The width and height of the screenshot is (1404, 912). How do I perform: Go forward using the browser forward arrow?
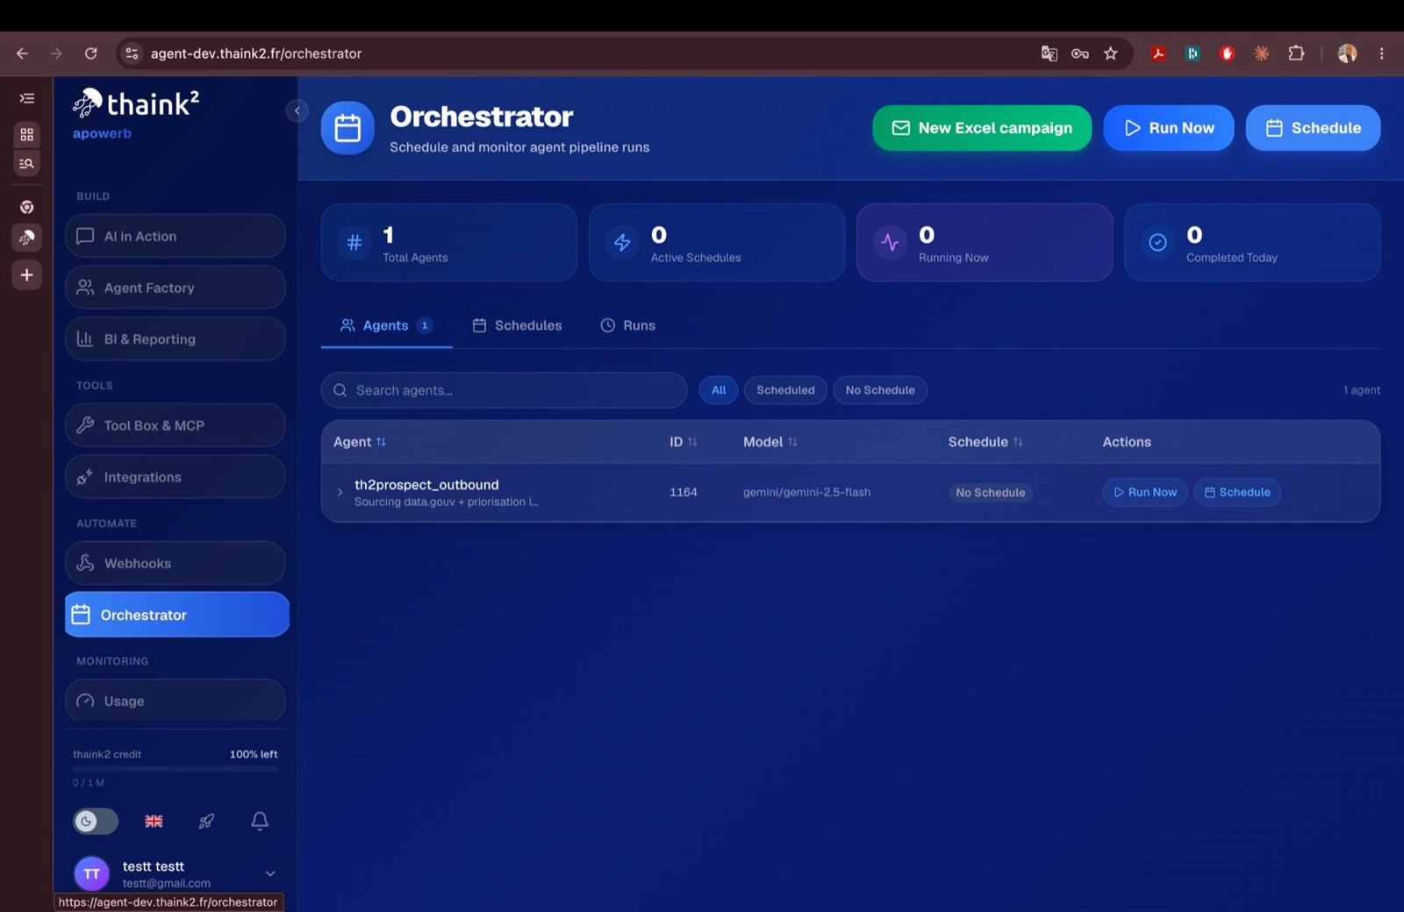(56, 53)
